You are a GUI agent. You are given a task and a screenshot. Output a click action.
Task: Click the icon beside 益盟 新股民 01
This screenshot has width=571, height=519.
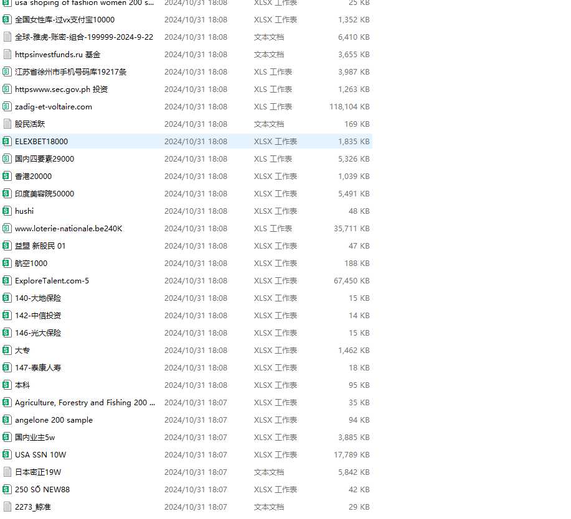pyautogui.click(x=7, y=246)
